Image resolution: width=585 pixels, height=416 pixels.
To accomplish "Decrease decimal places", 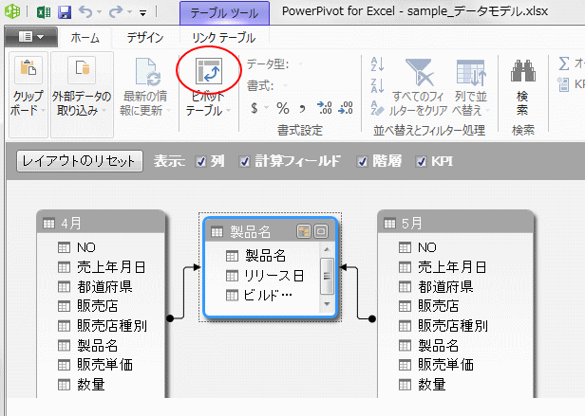I will coord(346,108).
